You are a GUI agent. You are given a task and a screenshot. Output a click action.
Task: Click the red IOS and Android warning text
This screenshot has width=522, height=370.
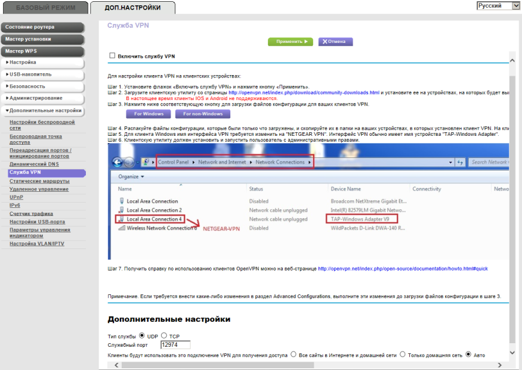tap(202, 98)
